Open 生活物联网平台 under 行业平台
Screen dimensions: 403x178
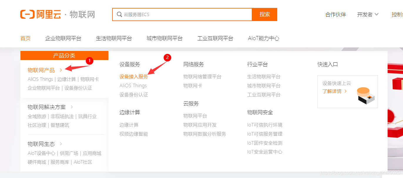(264, 77)
